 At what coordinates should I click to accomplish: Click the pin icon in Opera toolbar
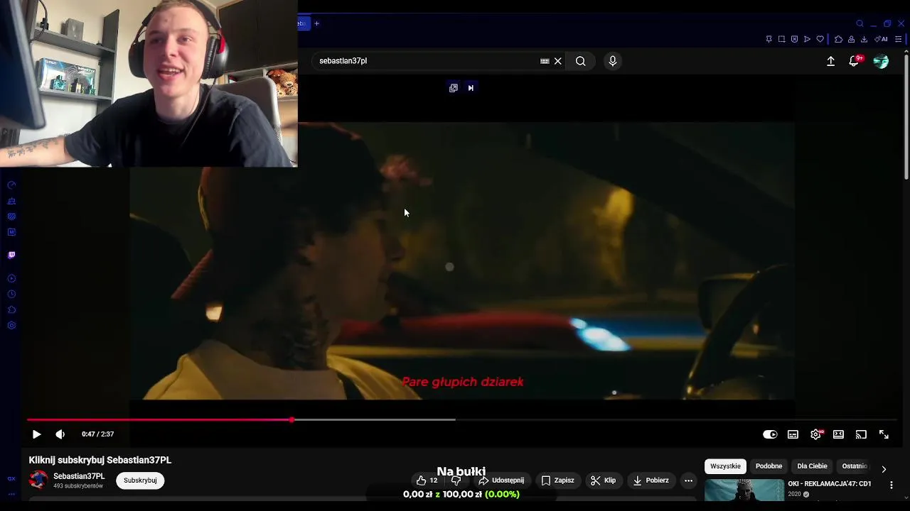click(769, 39)
